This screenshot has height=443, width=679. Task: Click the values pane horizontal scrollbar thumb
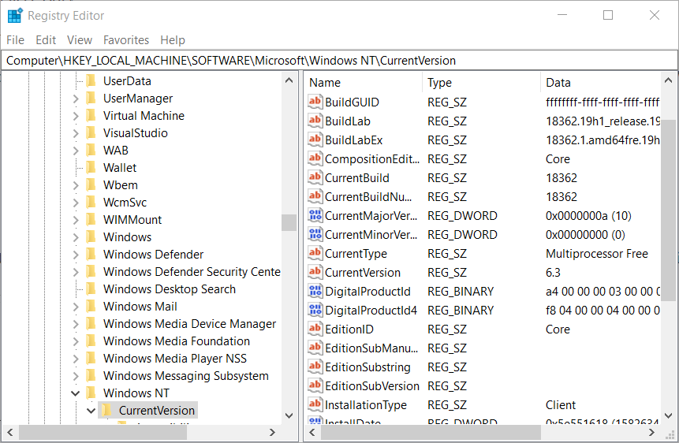(431, 432)
